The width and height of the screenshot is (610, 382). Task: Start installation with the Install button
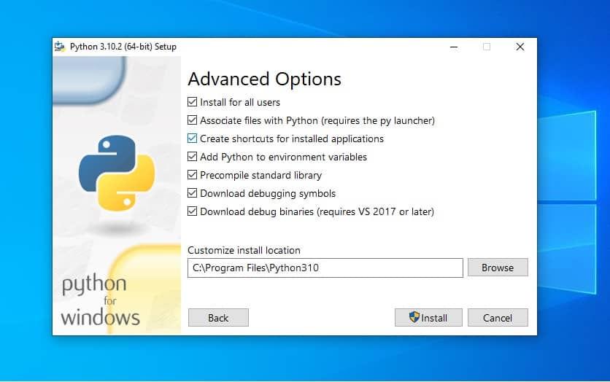point(428,318)
